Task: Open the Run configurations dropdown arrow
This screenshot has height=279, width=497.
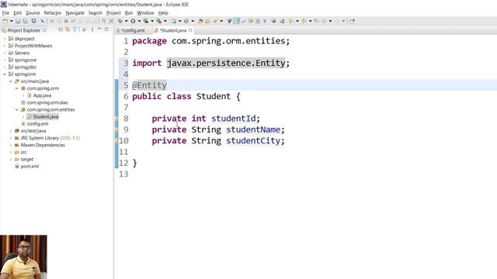Action: [139, 21]
